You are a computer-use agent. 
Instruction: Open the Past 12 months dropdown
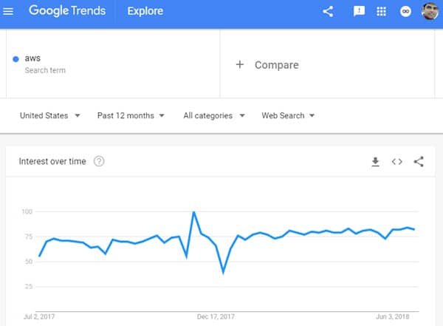(131, 115)
